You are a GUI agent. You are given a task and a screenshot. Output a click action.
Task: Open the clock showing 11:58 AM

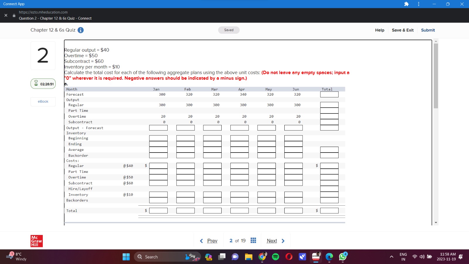click(446, 257)
